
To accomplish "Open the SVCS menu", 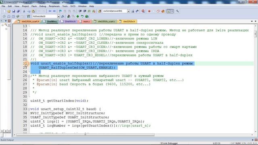I will [x=73, y=6].
